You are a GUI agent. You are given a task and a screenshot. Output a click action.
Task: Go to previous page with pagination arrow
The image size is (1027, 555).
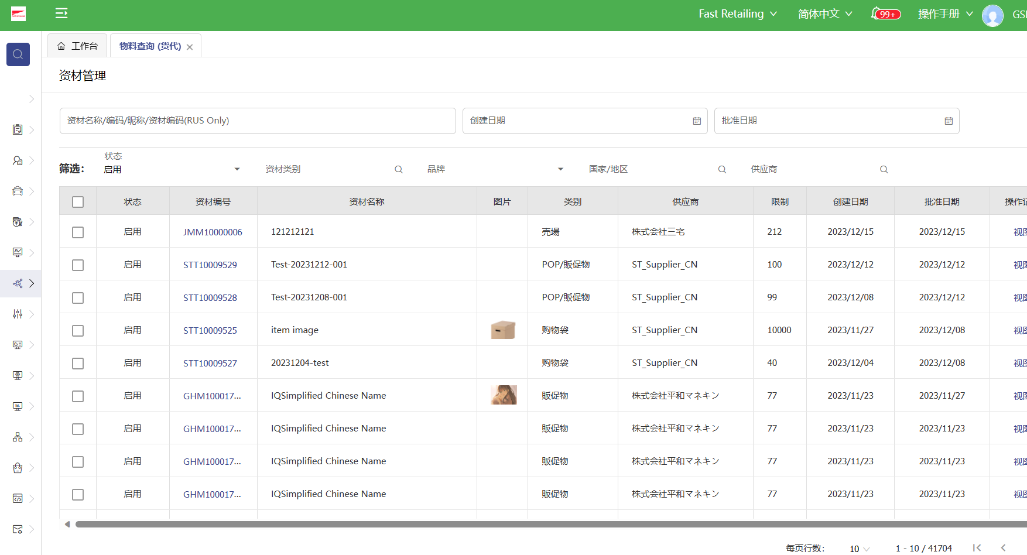(x=1003, y=548)
